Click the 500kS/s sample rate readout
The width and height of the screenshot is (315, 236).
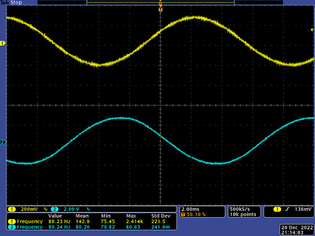point(240,209)
